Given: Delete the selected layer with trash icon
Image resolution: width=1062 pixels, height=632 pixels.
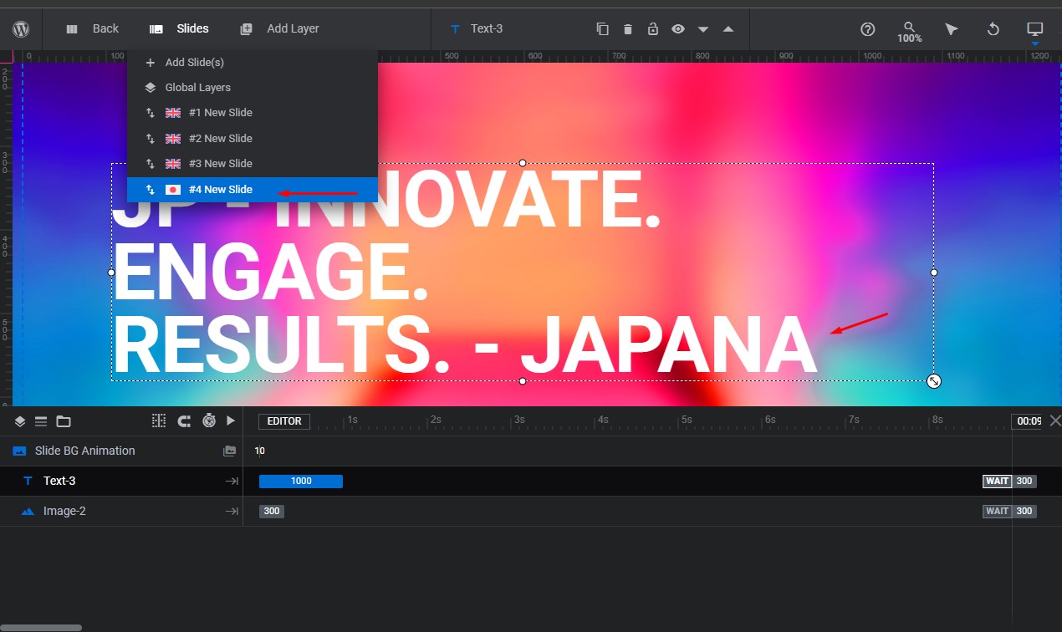Looking at the screenshot, I should click(628, 29).
